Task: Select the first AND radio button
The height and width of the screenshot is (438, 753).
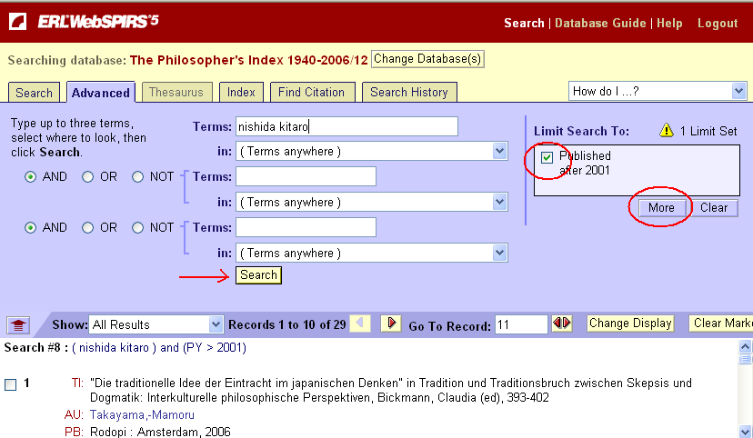Action: (x=30, y=177)
